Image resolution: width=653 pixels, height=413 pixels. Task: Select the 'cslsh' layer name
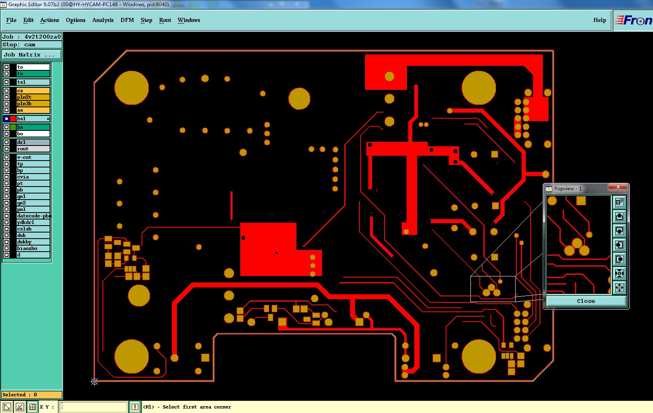tap(33, 229)
